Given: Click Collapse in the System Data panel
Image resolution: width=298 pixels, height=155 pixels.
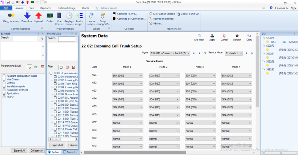Looking at the screenshot, I should pos(73,145).
